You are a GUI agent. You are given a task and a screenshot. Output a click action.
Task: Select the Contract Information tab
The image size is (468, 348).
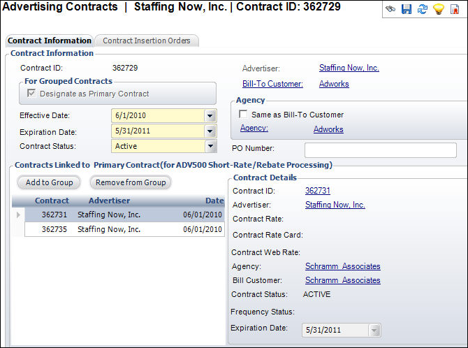click(x=50, y=41)
